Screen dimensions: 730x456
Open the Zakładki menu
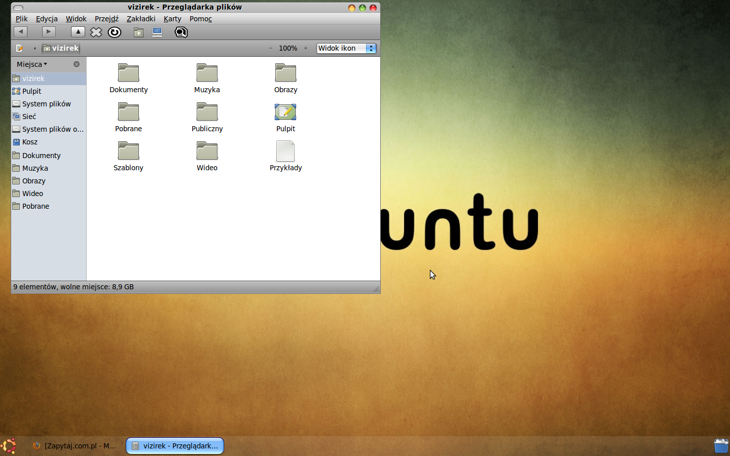click(140, 19)
